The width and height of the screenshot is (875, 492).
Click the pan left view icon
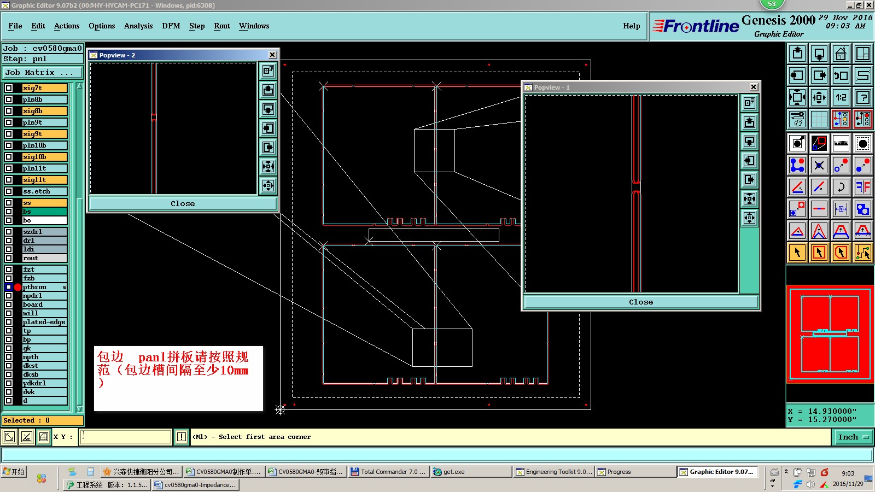pos(797,75)
